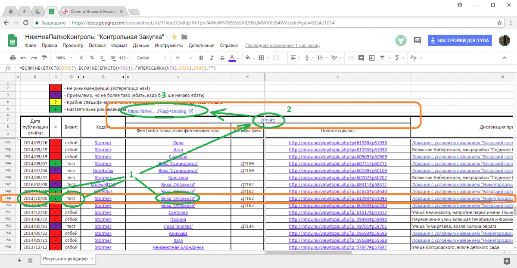Open the text color picker
This screenshot has height=268, width=517.
coord(232,58)
